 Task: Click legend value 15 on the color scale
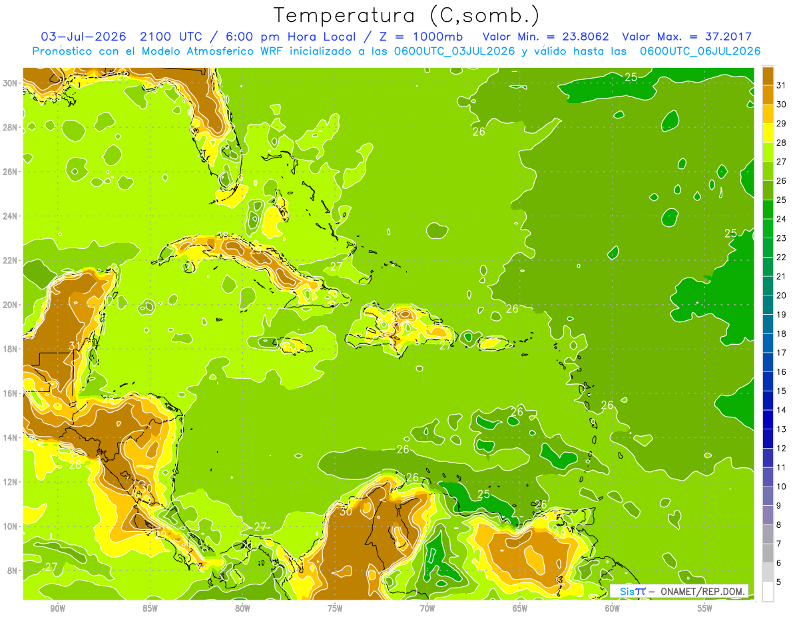781,391
